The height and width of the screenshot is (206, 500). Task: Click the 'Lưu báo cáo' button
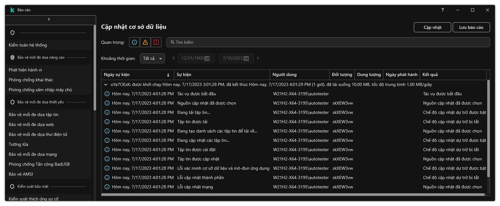coord(471,27)
